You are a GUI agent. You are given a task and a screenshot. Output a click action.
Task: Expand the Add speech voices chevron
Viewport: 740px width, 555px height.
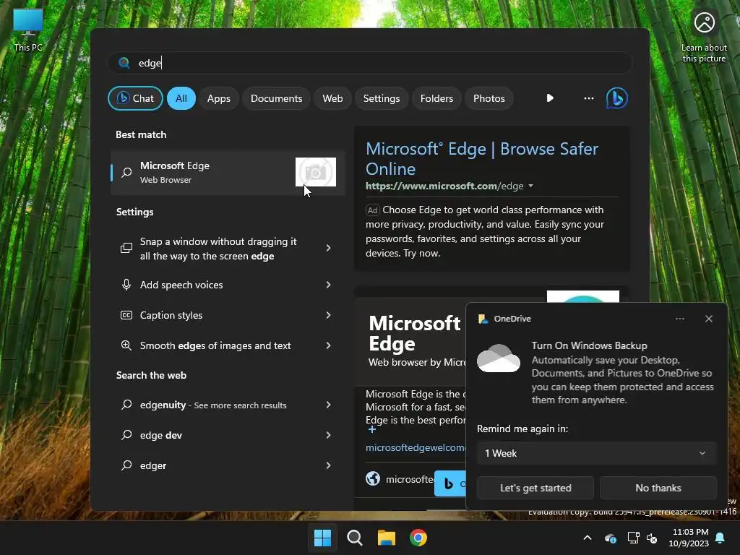(x=329, y=285)
